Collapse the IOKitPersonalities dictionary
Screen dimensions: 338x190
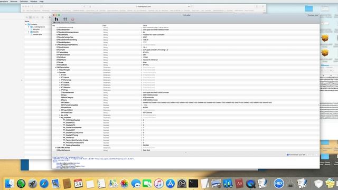(x=55, y=68)
